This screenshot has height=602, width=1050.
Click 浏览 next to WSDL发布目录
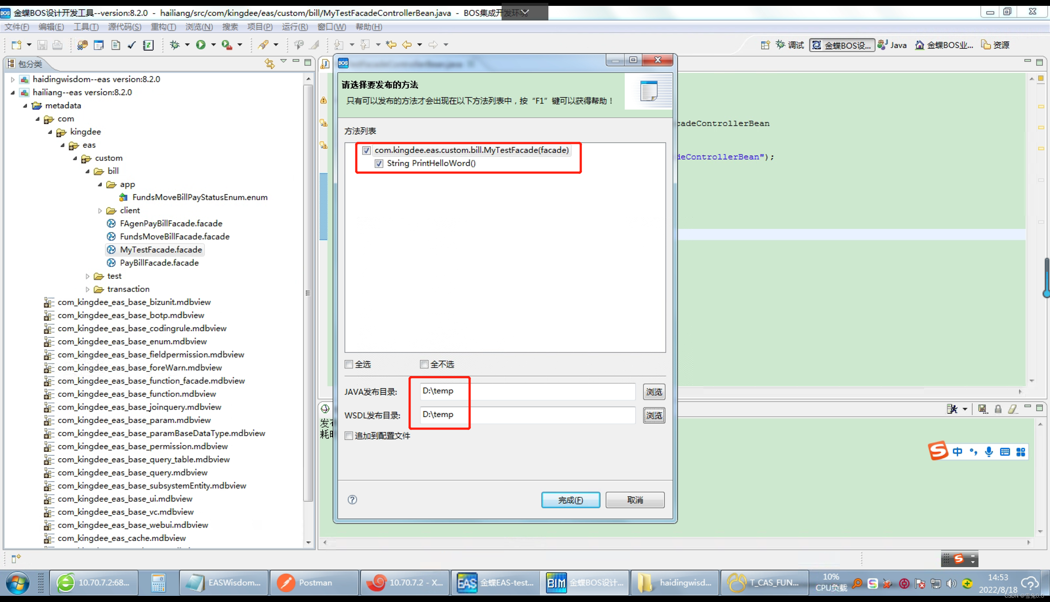(x=654, y=416)
